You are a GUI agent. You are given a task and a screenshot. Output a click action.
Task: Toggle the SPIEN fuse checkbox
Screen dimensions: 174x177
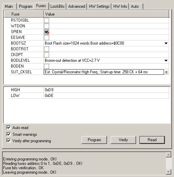pyautogui.click(x=46, y=32)
